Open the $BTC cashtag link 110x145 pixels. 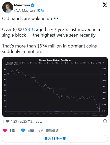point(30,29)
